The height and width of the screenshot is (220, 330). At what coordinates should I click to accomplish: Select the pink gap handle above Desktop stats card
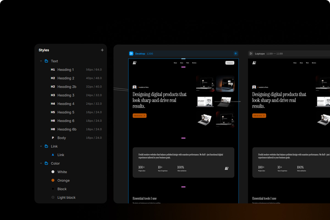coord(183,138)
